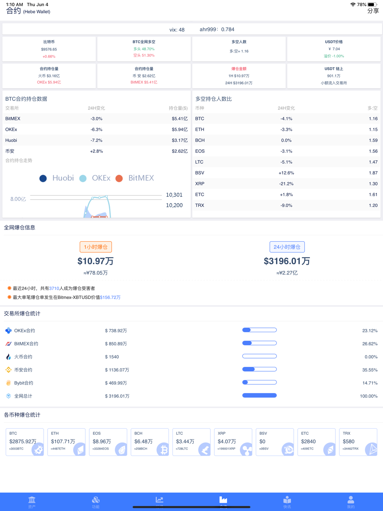Select the 24小时爆仓 button

pos(287,247)
